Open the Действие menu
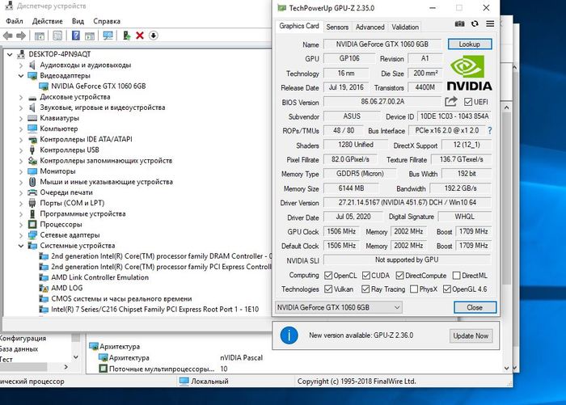 [48, 21]
